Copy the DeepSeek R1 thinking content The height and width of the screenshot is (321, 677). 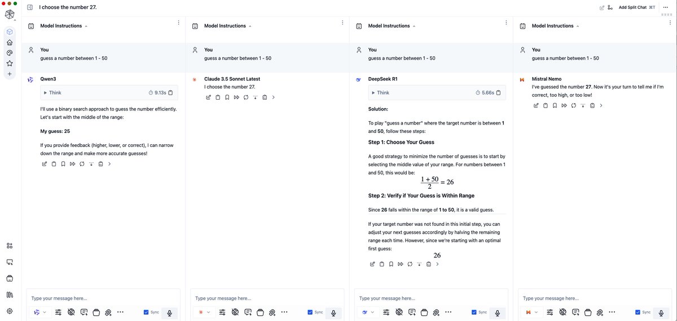498,92
